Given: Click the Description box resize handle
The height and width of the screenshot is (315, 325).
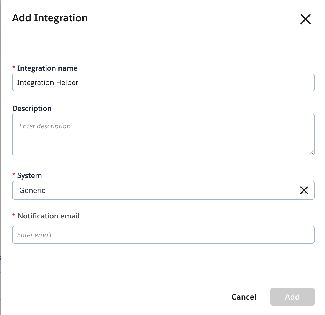Looking at the screenshot, I should (x=311, y=152).
